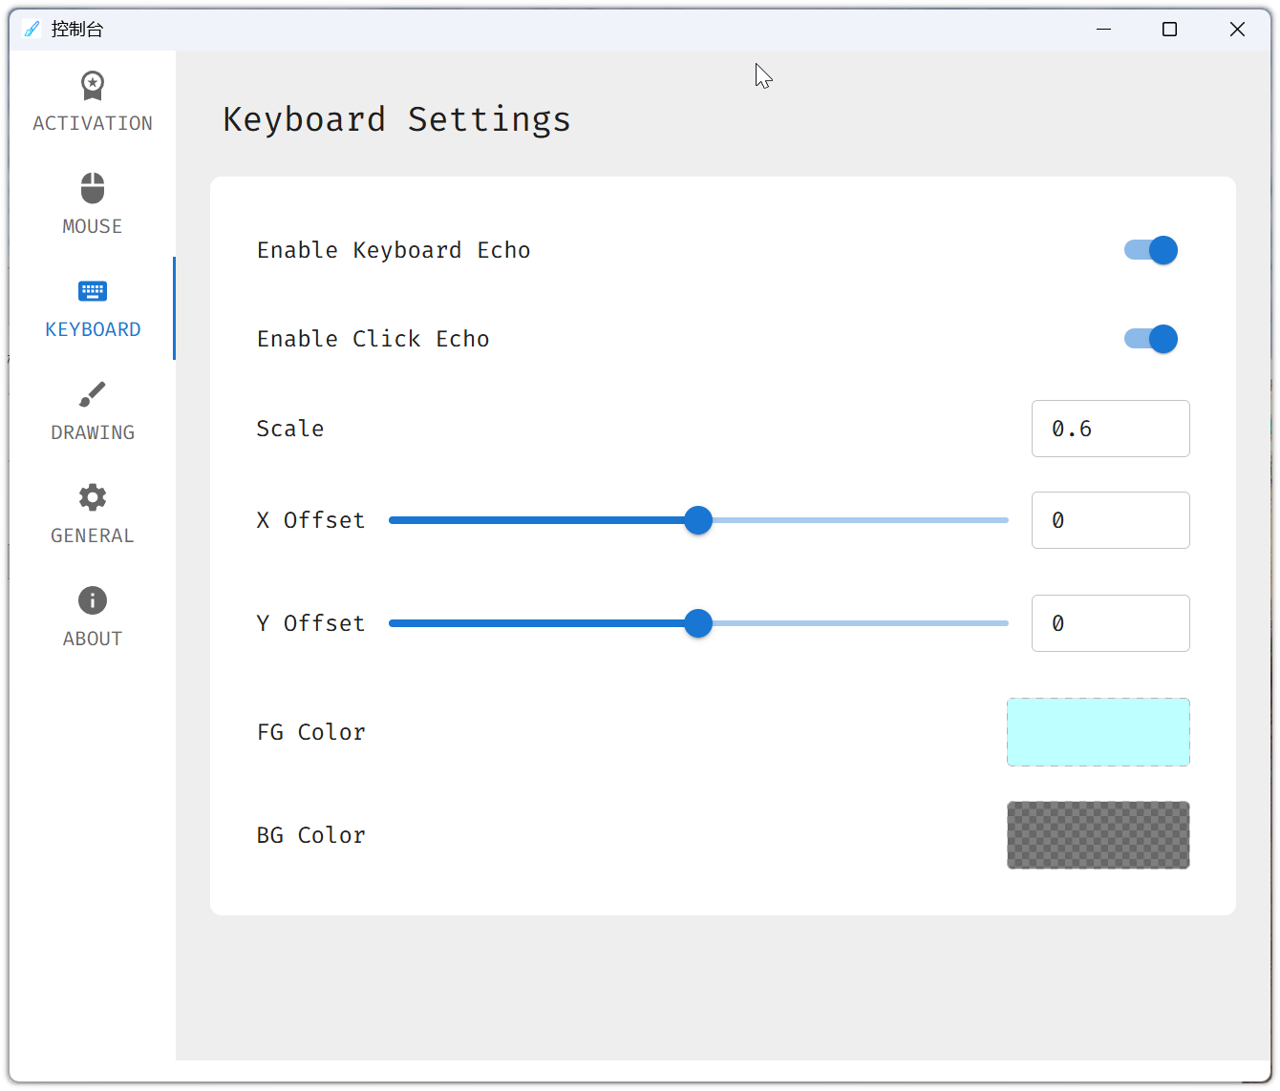Viewport: 1280px width, 1091px height.
Task: Click the Y Offset number field
Action: coord(1110,623)
